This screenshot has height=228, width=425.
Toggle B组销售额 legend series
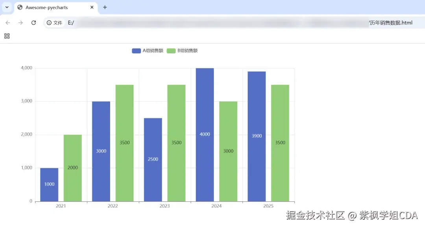[x=182, y=51]
